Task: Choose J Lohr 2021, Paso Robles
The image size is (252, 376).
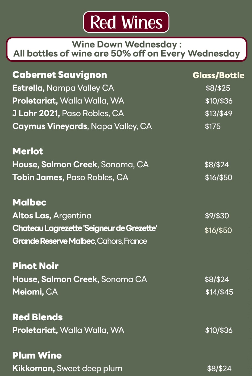Action: pyautogui.click(x=68, y=113)
